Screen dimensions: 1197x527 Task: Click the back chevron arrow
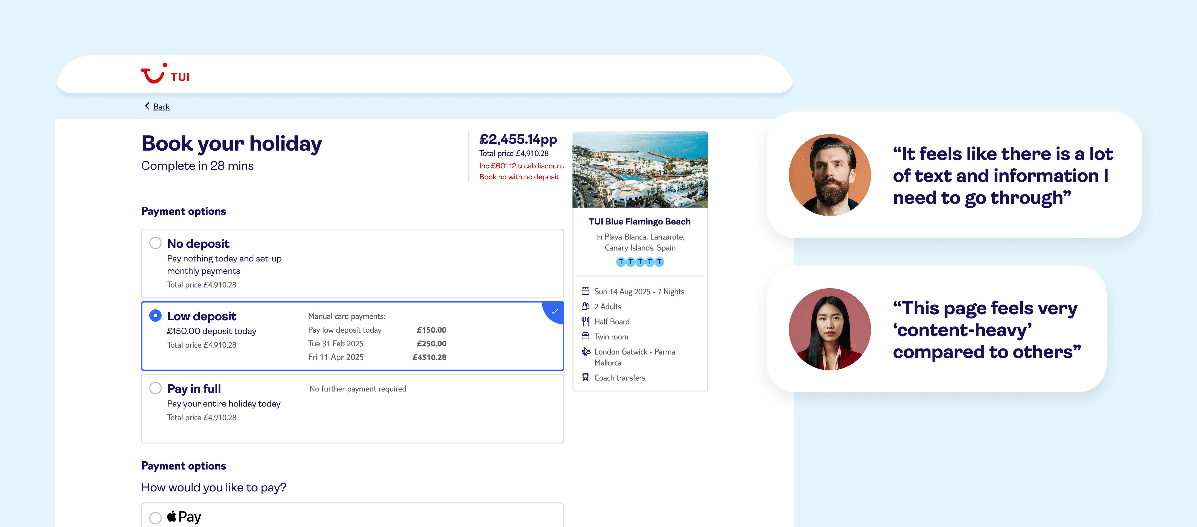pyautogui.click(x=147, y=106)
